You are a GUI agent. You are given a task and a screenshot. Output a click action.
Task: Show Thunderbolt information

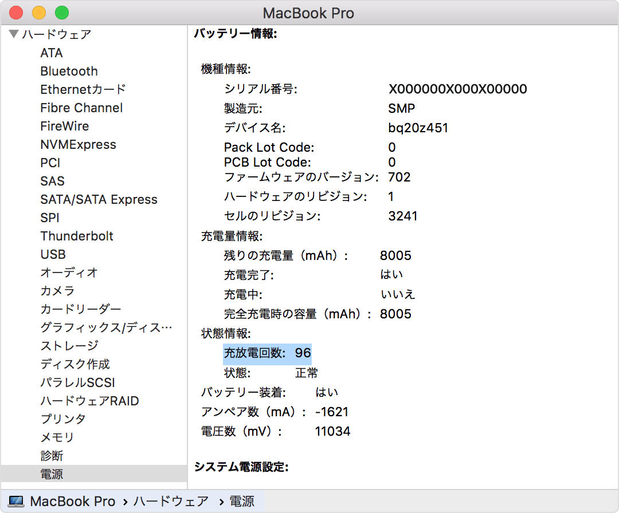tap(77, 236)
